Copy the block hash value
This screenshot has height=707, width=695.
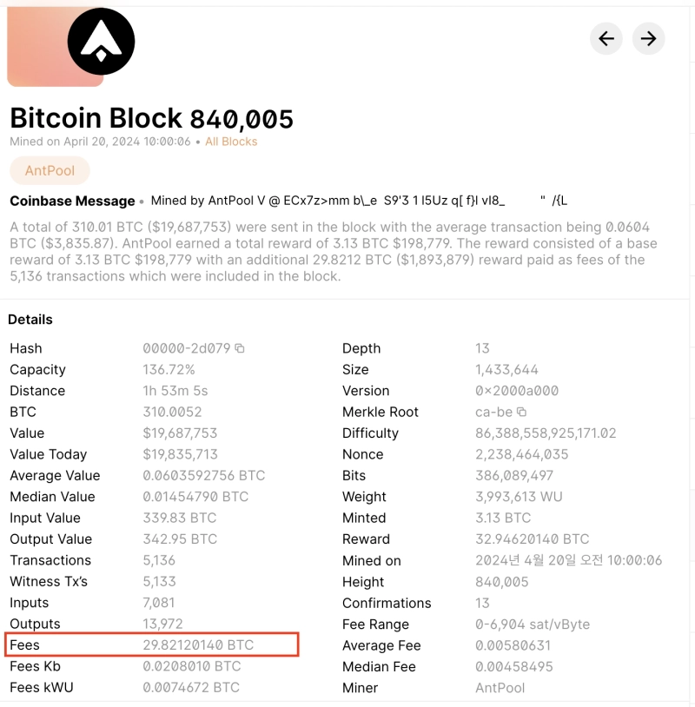(x=240, y=348)
